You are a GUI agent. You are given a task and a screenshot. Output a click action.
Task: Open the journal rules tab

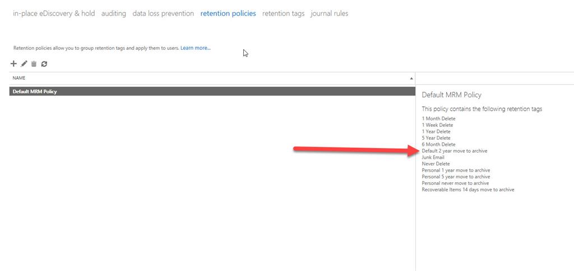(x=330, y=13)
